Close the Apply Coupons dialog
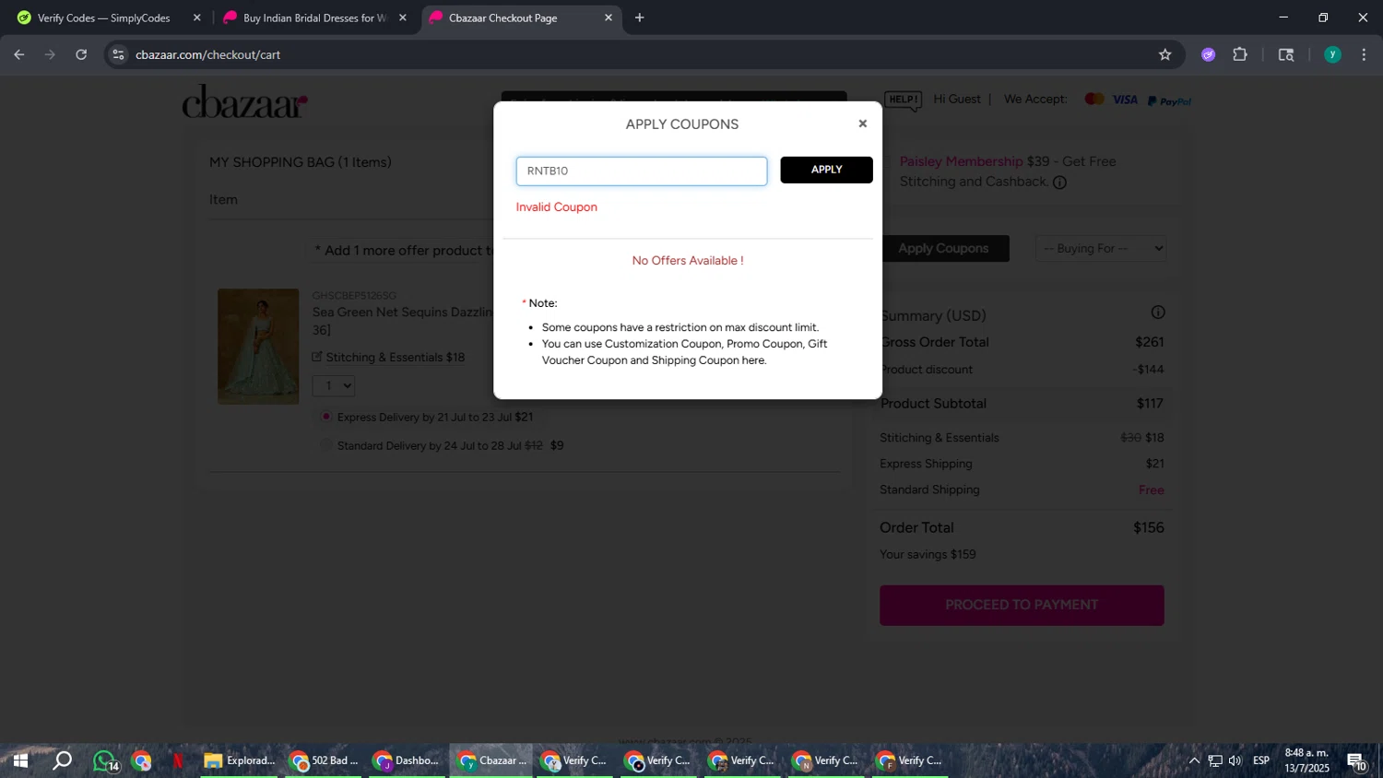The image size is (1383, 778). 862,124
